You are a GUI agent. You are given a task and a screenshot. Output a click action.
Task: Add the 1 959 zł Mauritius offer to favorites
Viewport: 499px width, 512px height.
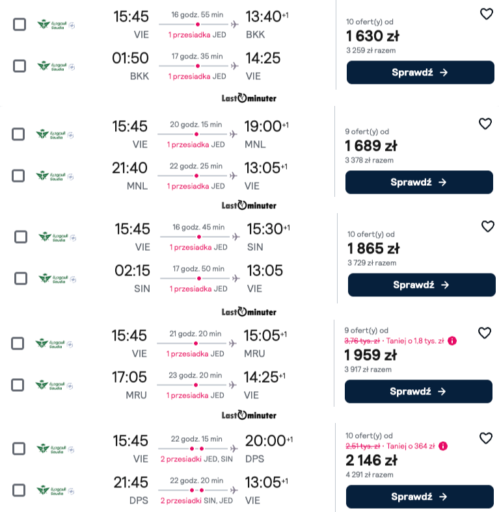tap(484, 333)
